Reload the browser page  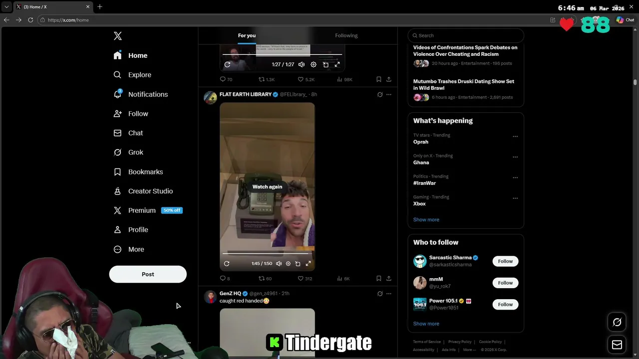(x=30, y=20)
